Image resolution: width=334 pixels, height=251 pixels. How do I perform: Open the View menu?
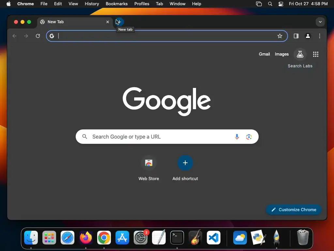tap(73, 4)
